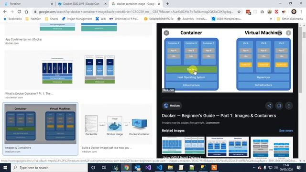Open Visual Studio from the taskbar
Screen dimensions: 306x172
pos(148,168)
